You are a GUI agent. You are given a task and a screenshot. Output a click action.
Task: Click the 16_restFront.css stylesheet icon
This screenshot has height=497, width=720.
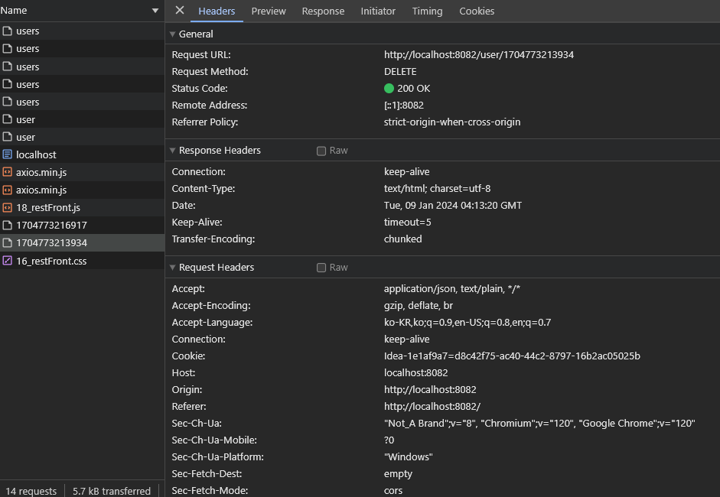pyautogui.click(x=7, y=261)
